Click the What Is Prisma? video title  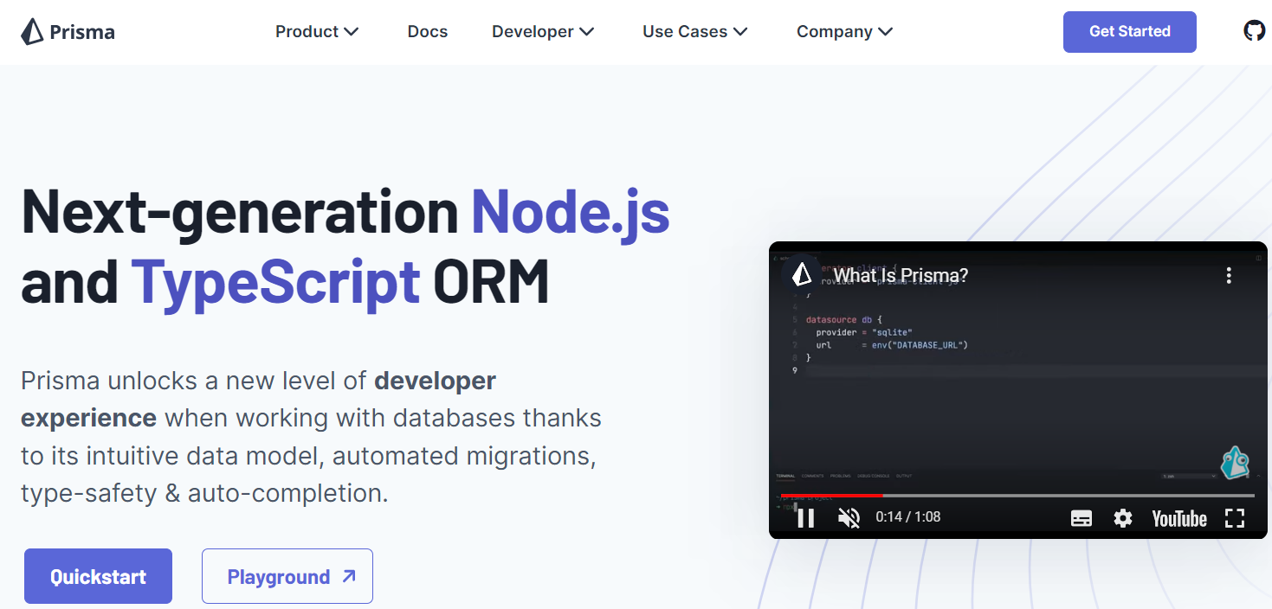pos(901,276)
